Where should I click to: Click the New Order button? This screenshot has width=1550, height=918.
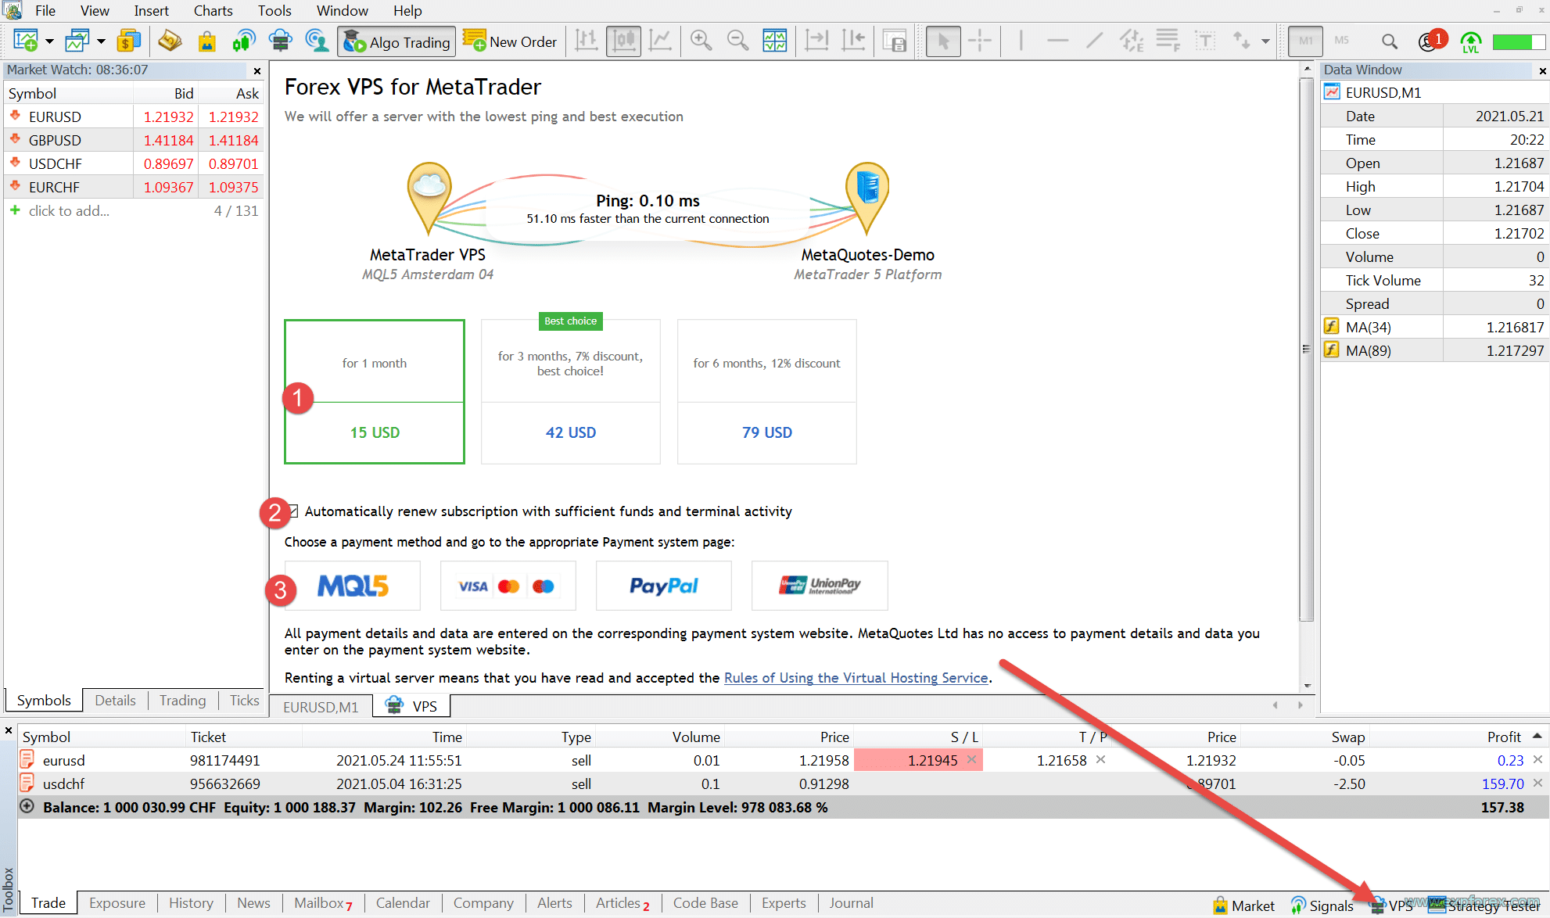pos(510,41)
